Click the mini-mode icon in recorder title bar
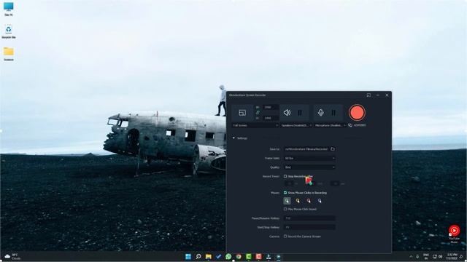This screenshot has width=467, height=262. coord(368,95)
